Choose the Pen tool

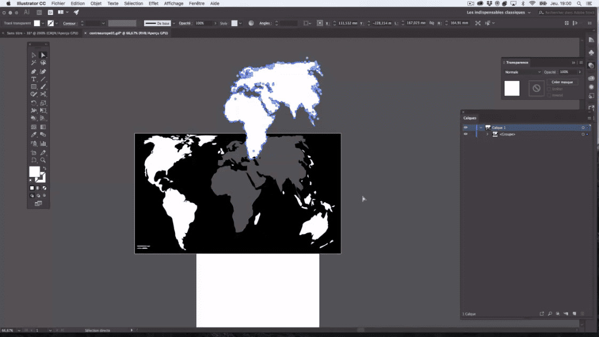[x=33, y=71]
